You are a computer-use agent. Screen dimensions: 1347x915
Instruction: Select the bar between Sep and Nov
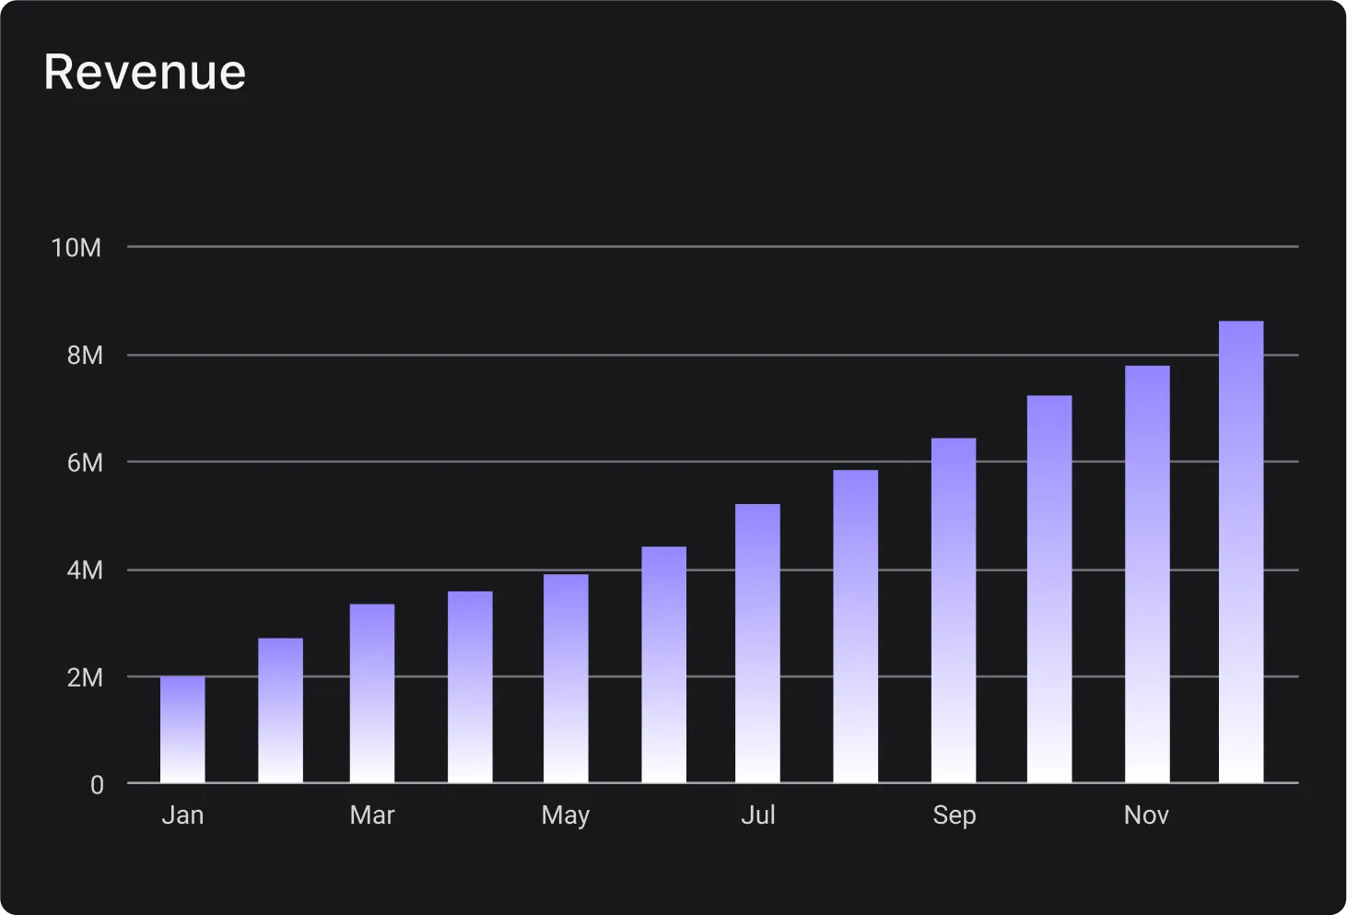1049,590
